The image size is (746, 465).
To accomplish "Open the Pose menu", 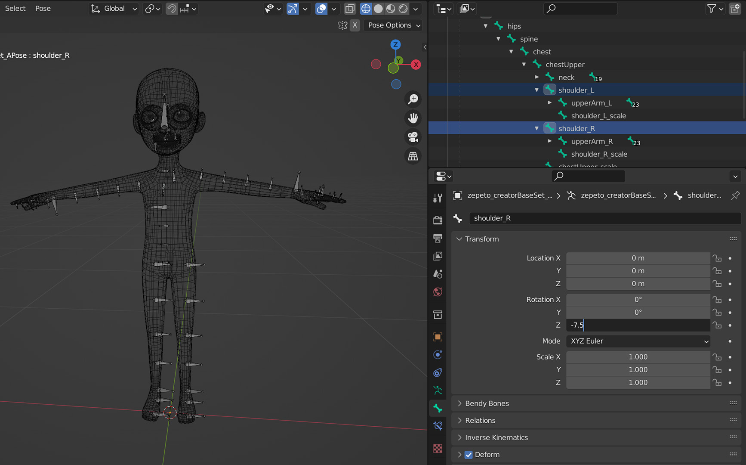I will [43, 8].
